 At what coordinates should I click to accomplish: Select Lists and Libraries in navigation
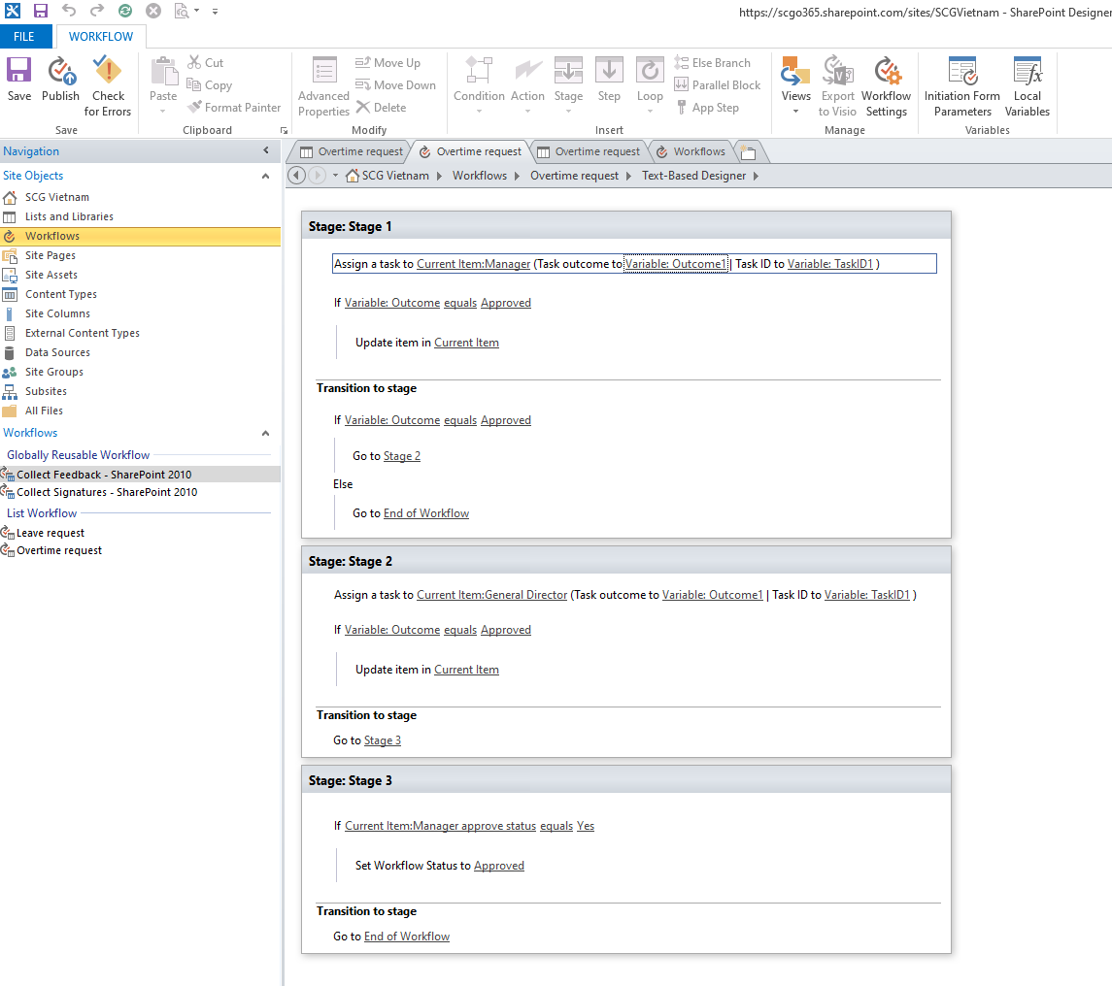click(69, 216)
